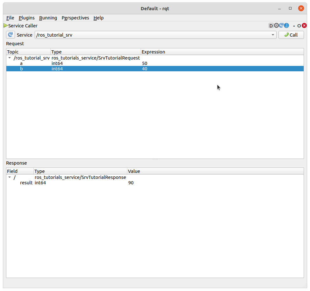Click the O undock icon for Service Caller
310x291 pixels.
(299, 26)
